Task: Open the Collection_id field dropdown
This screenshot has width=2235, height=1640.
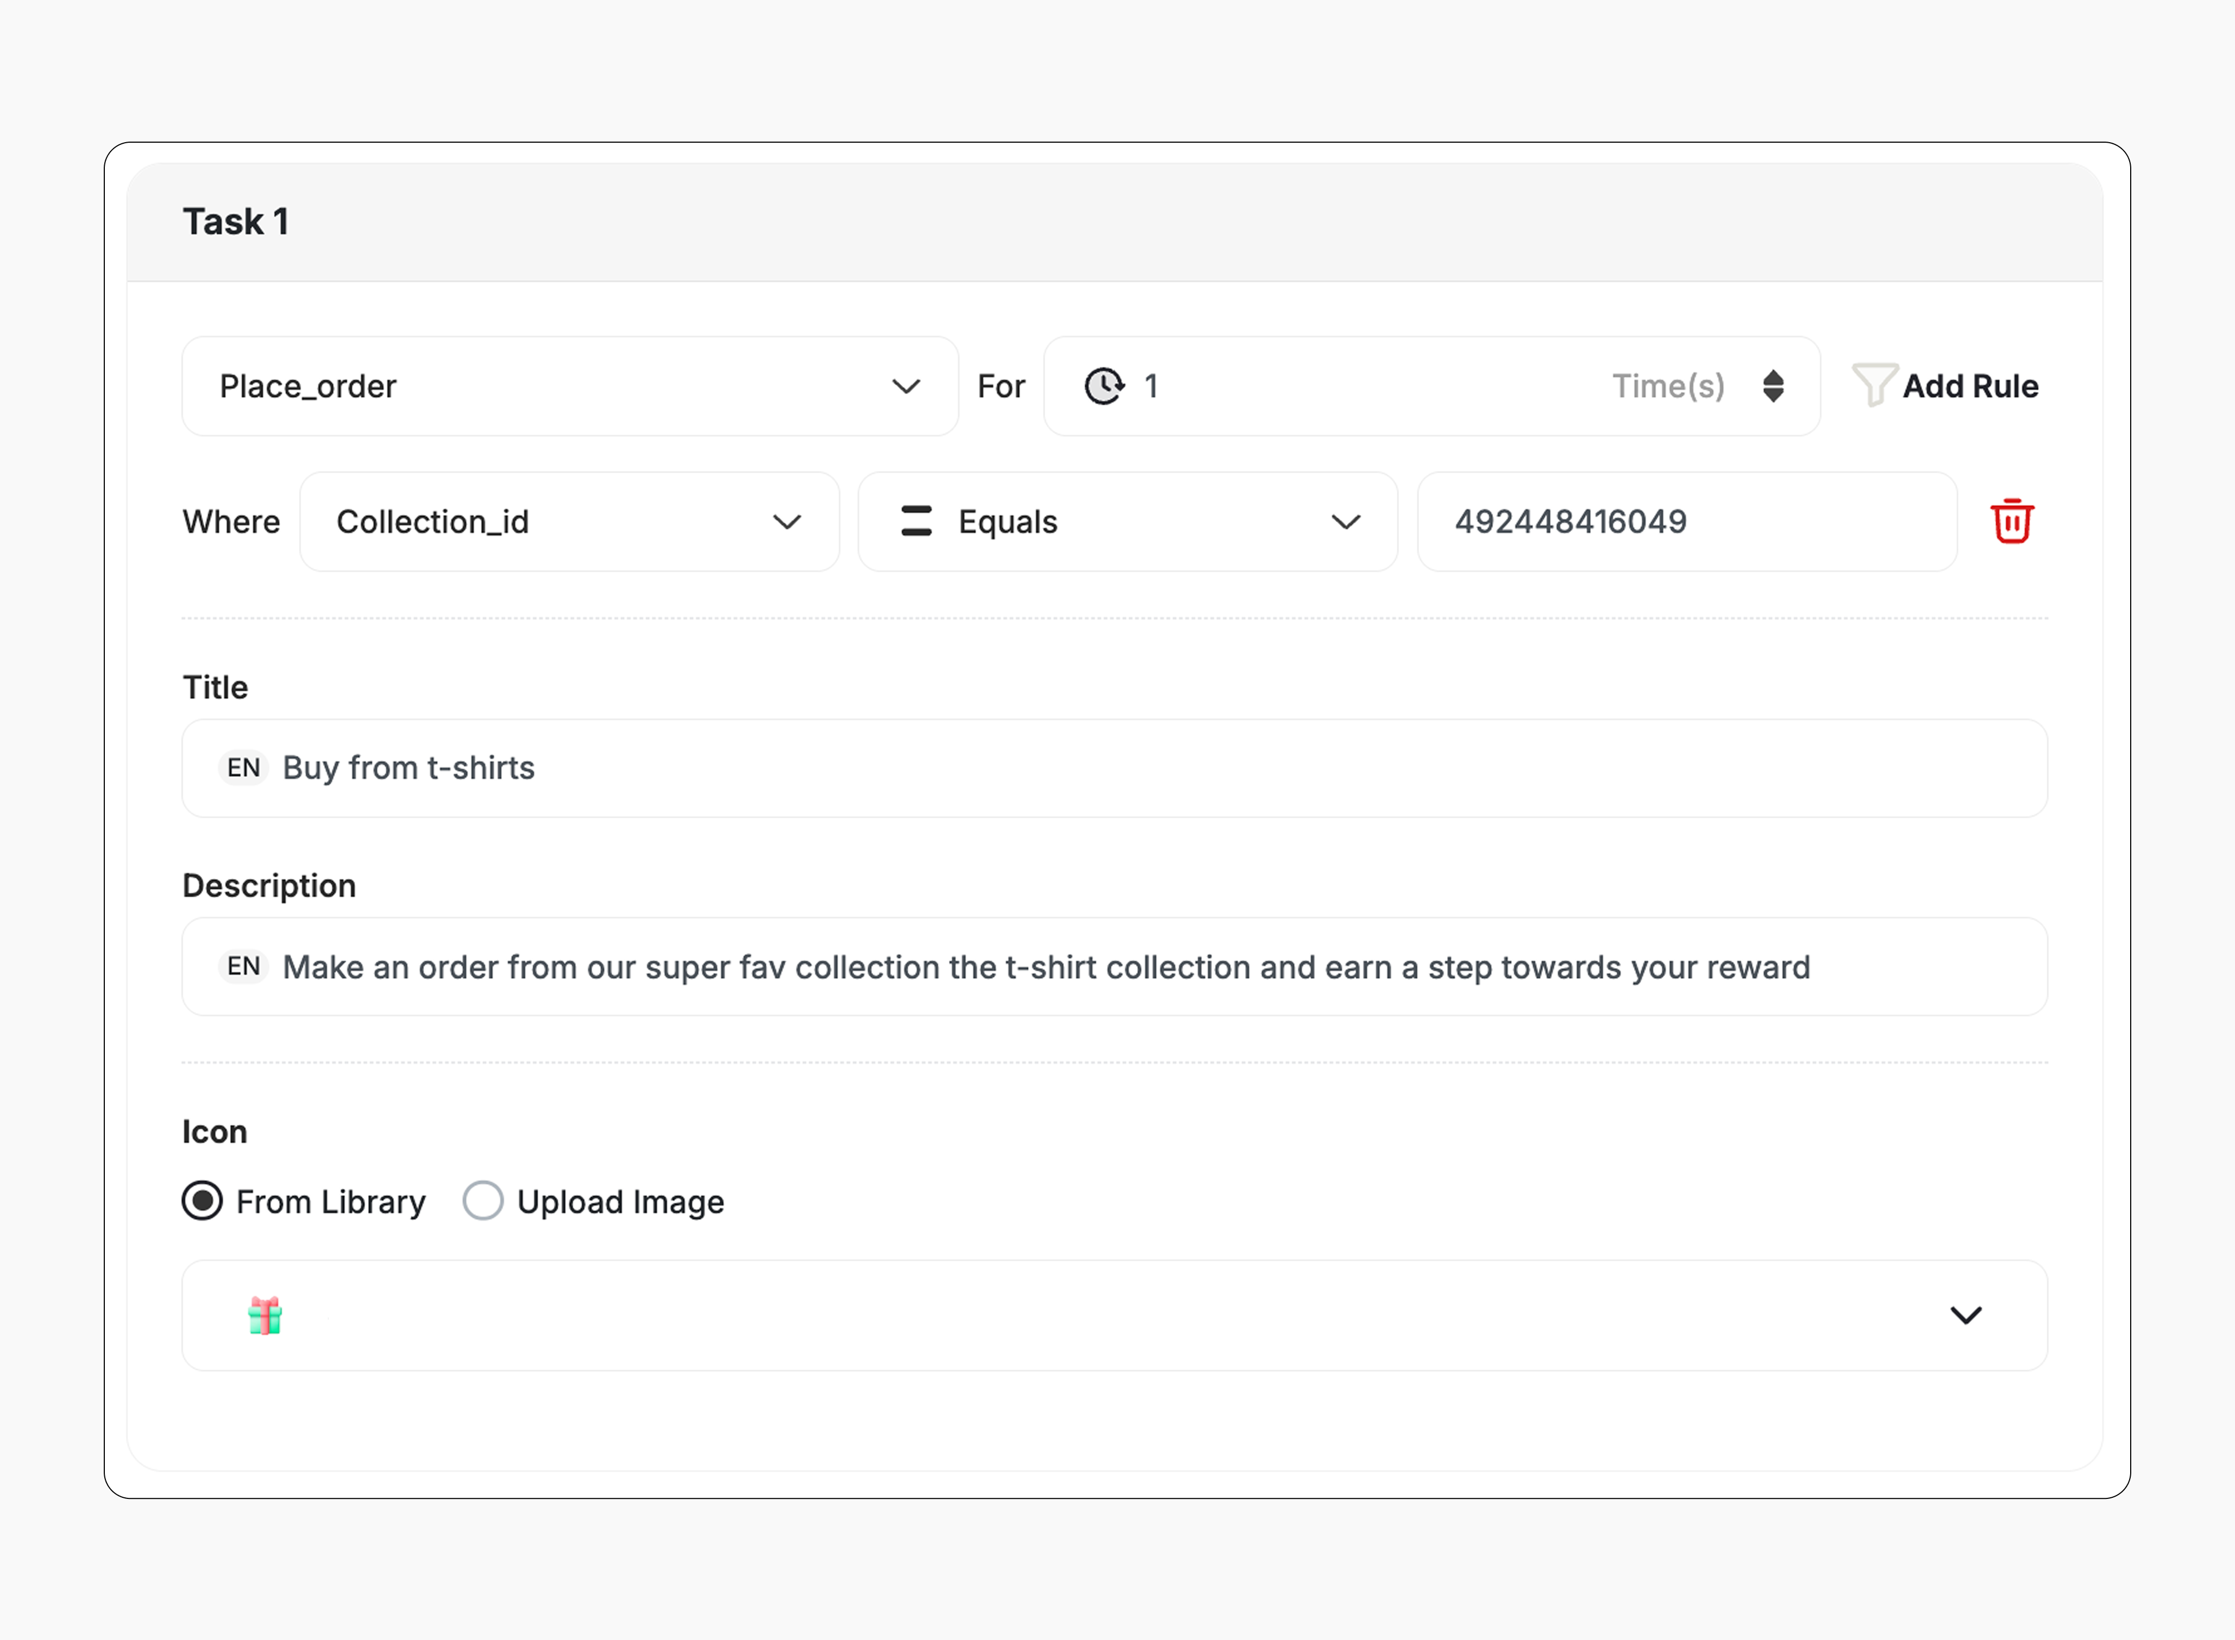Action: click(x=570, y=521)
